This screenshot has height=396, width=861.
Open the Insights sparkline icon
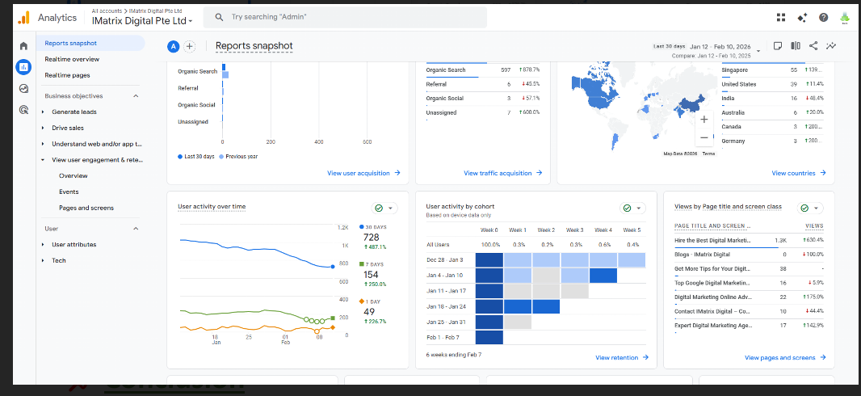(x=831, y=46)
